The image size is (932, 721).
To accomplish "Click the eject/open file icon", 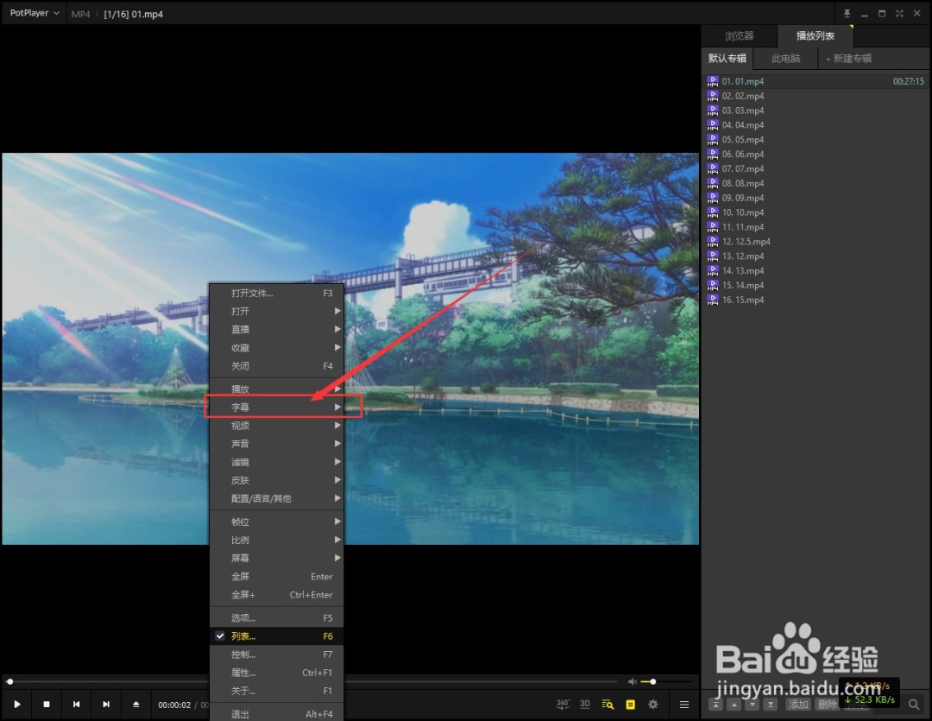I will tap(136, 705).
